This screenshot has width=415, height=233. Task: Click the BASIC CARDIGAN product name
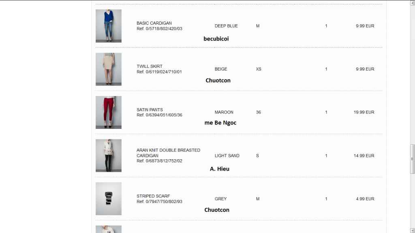(x=154, y=23)
